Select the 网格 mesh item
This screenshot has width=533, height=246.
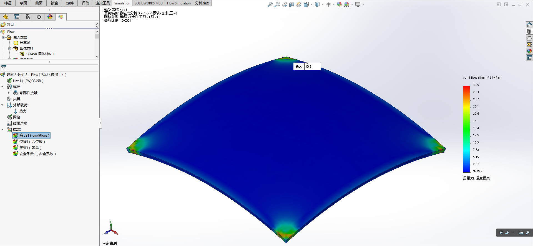pos(14,117)
